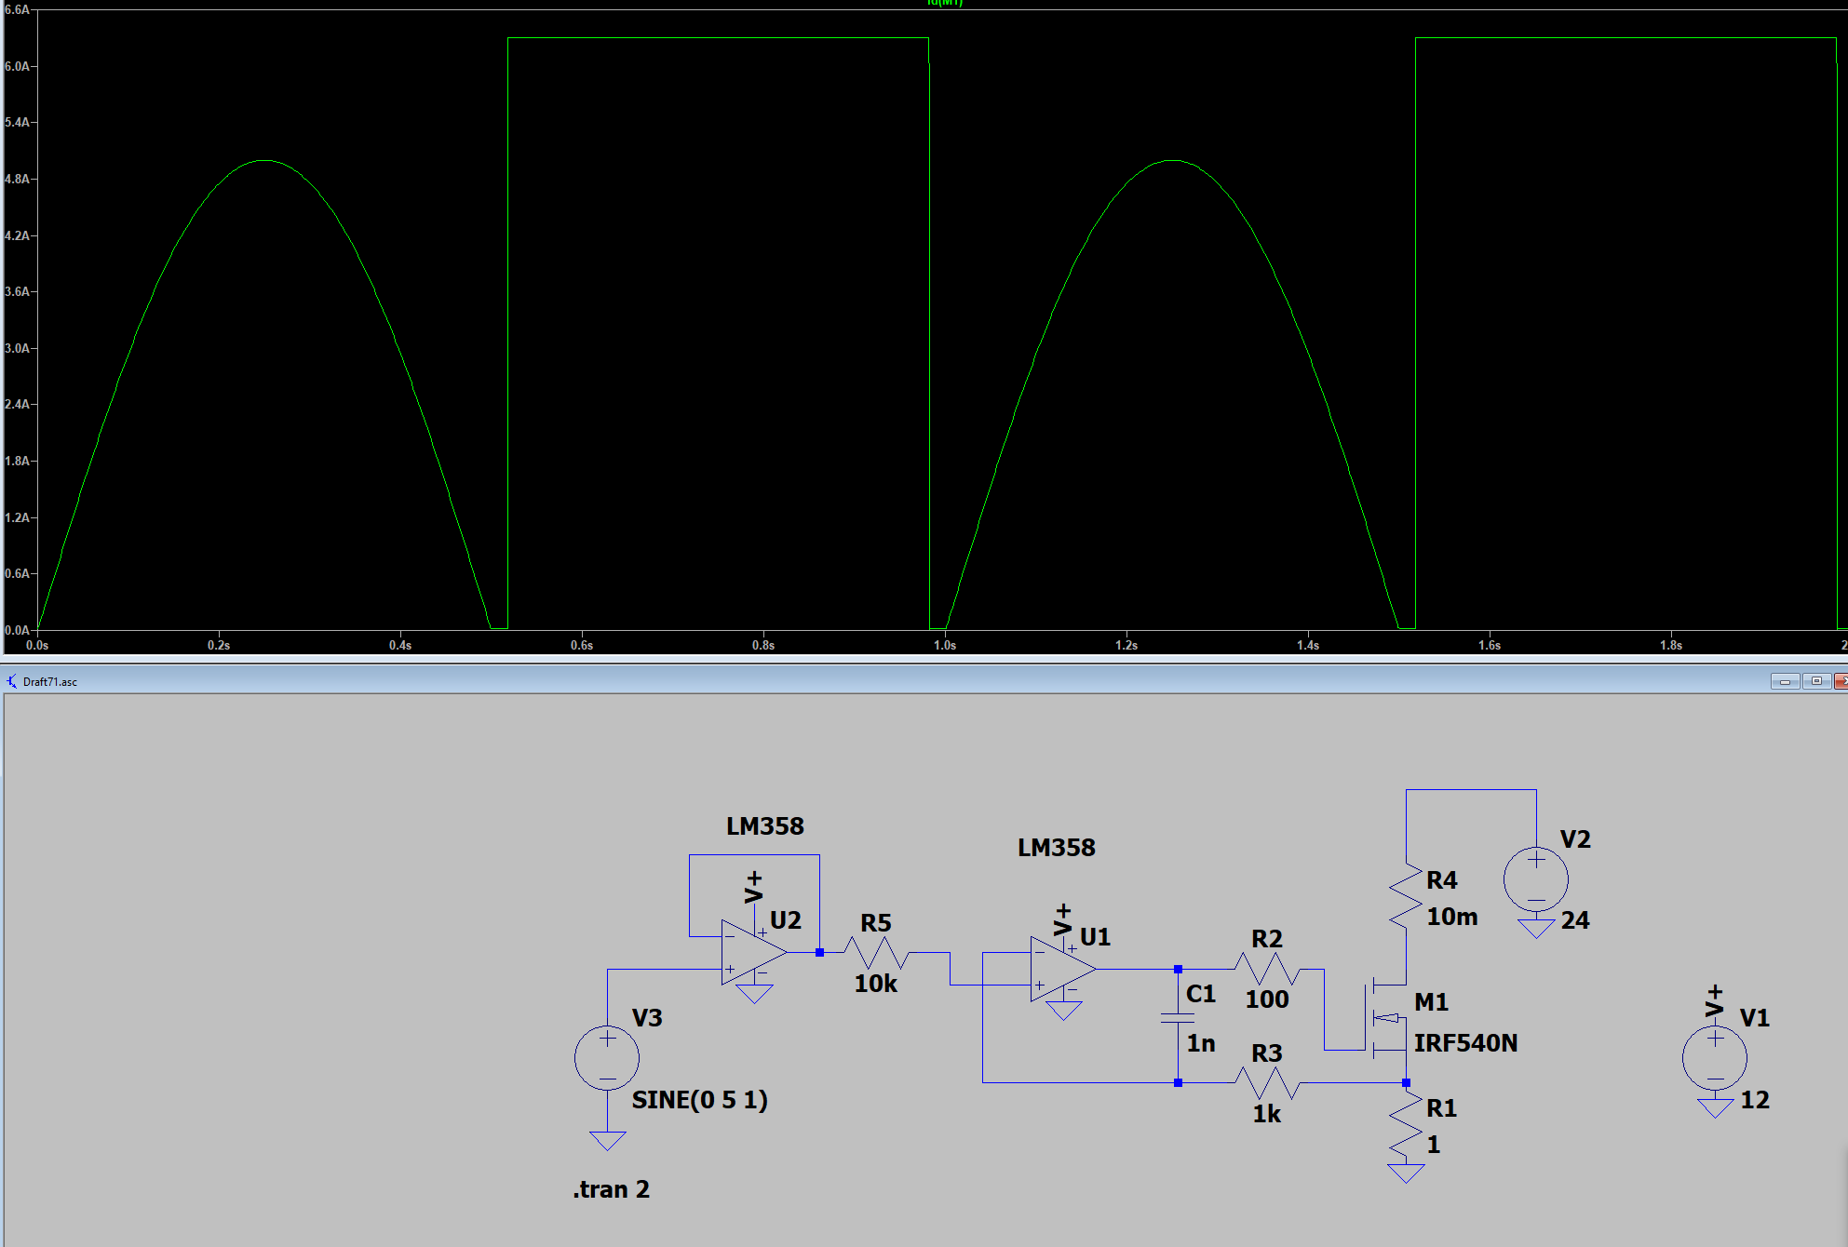
Task: Click the junction dot at U2 output
Action: point(819,952)
